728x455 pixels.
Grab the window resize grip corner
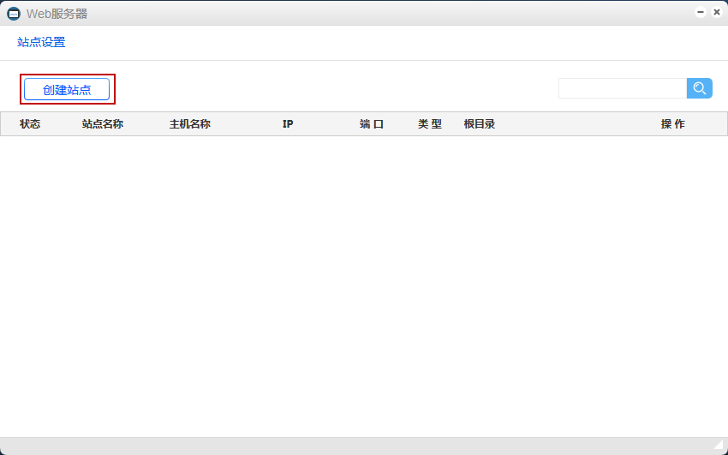(x=719, y=446)
